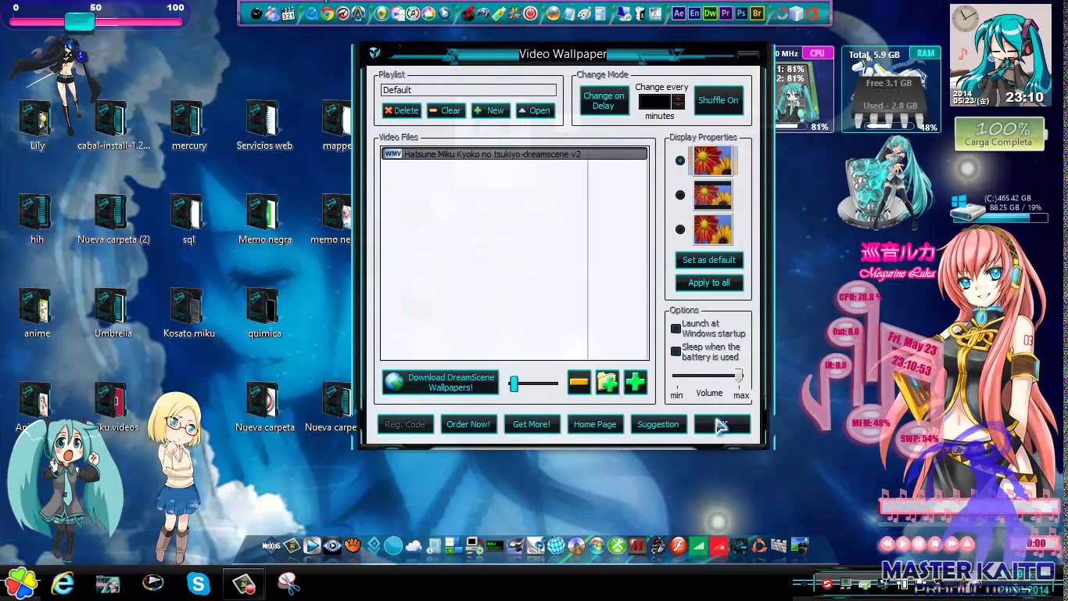This screenshot has height=601, width=1068.
Task: Click the green plus add-video icon
Action: [x=636, y=382]
